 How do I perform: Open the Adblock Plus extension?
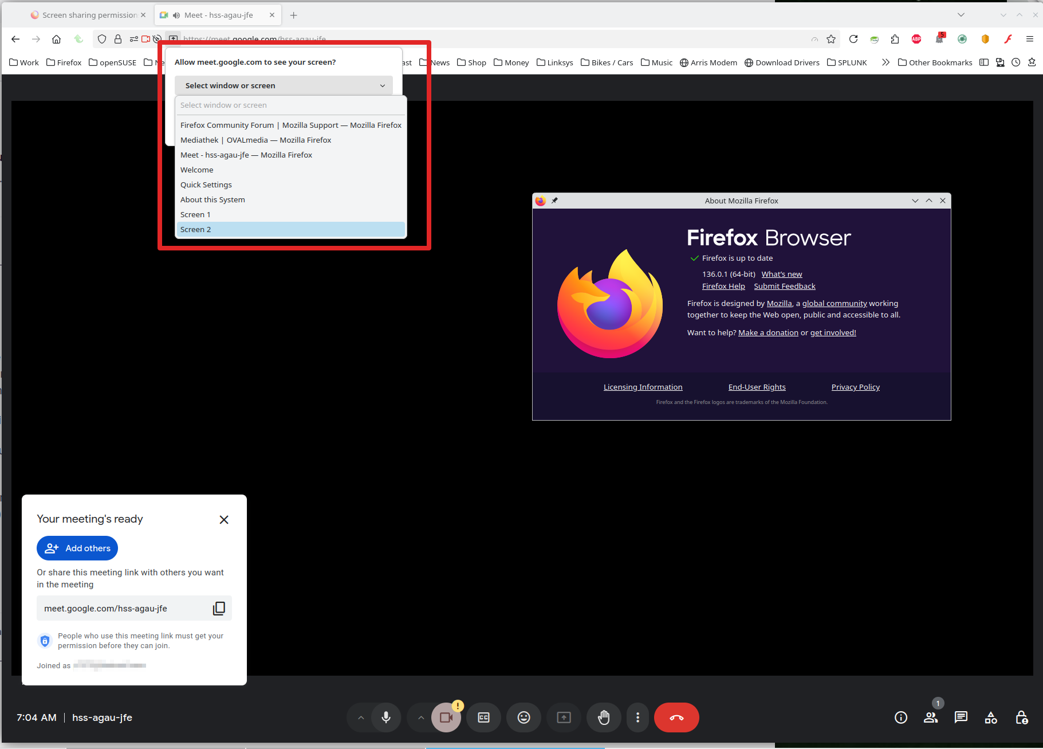(916, 39)
